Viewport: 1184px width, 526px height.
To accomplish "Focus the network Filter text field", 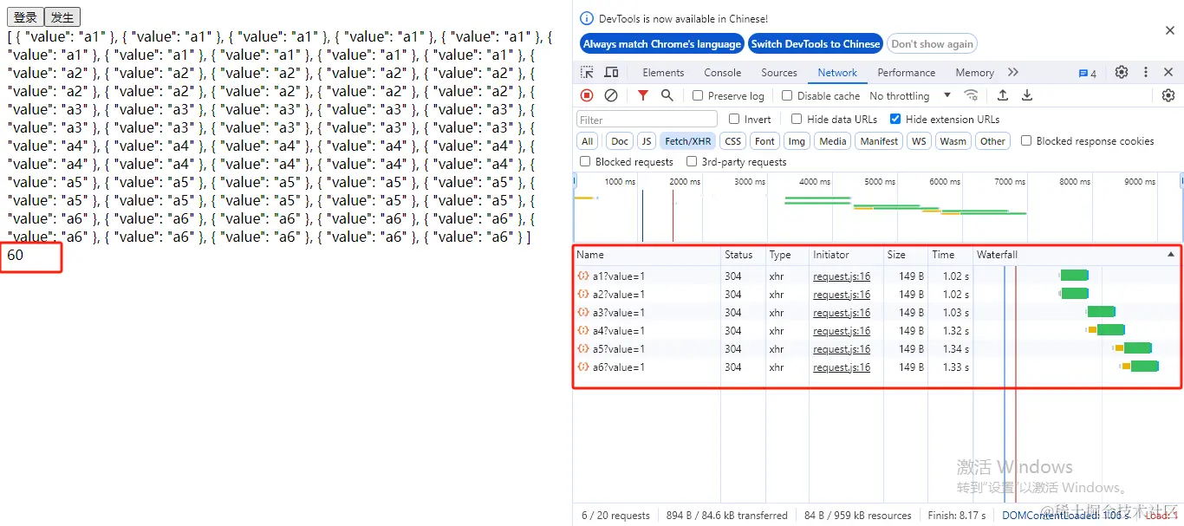I will click(647, 120).
